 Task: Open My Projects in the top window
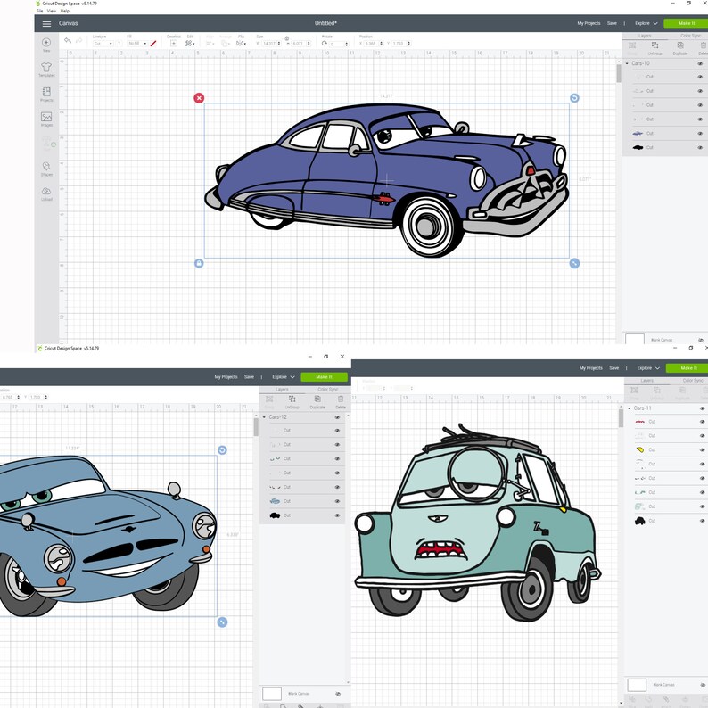click(x=589, y=23)
